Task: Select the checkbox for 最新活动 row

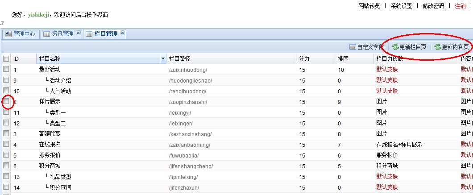Action: click(6, 70)
